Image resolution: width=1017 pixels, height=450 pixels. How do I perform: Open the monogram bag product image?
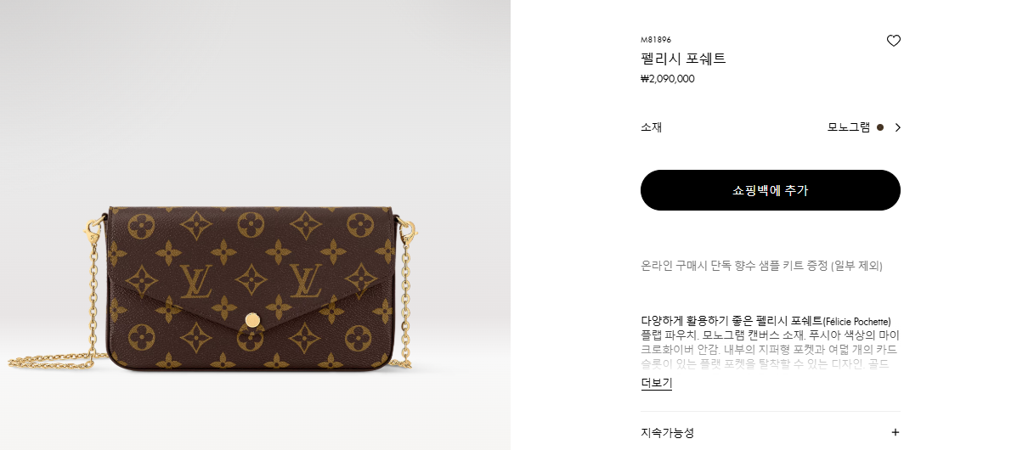(255, 225)
